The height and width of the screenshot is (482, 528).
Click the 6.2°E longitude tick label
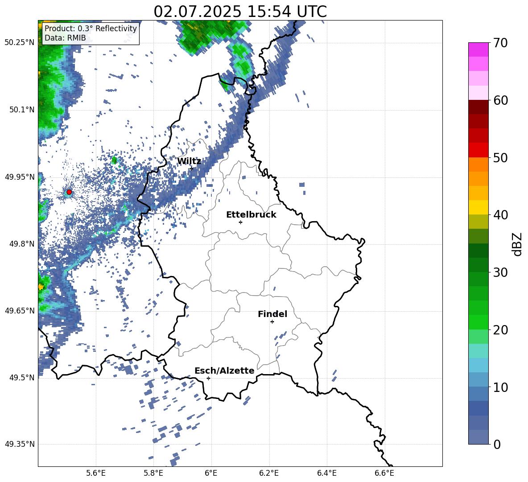[x=269, y=473]
